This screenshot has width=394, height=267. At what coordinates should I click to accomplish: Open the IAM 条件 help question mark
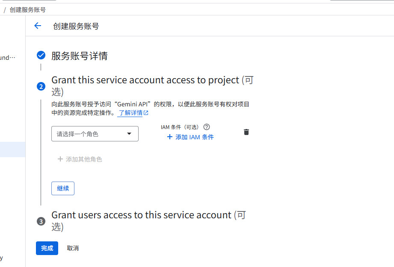click(207, 127)
